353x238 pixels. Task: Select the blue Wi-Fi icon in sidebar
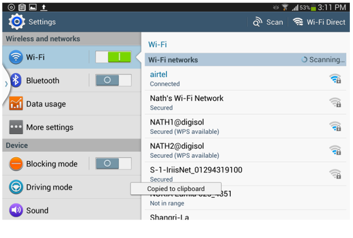click(16, 57)
